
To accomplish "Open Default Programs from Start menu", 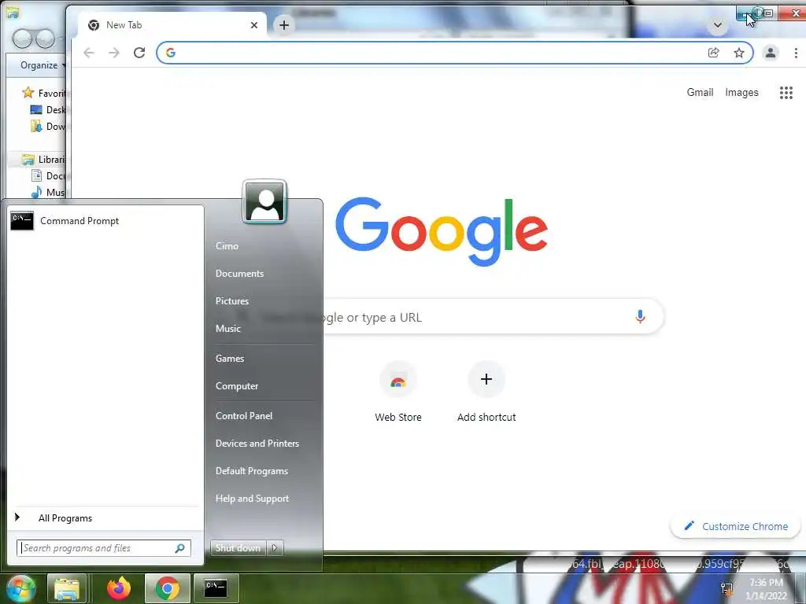I will (x=252, y=471).
